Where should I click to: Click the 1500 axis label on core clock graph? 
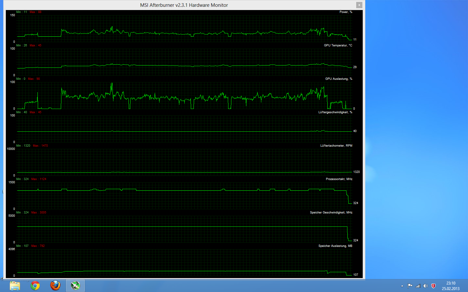click(12, 182)
